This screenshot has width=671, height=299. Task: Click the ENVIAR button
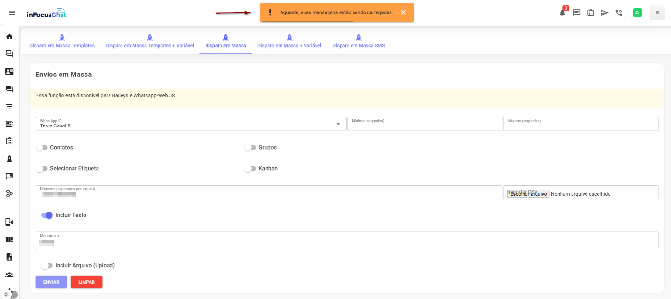[51, 282]
